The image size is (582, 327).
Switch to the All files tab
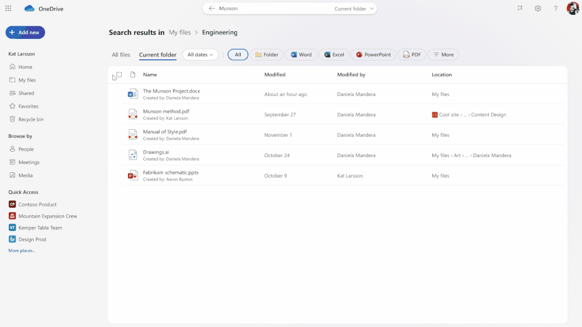121,55
